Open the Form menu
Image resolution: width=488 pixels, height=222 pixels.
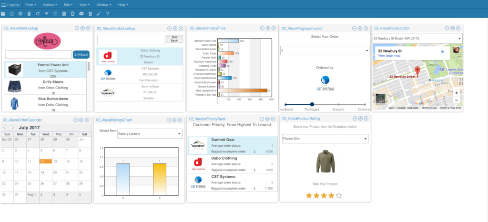31,5
